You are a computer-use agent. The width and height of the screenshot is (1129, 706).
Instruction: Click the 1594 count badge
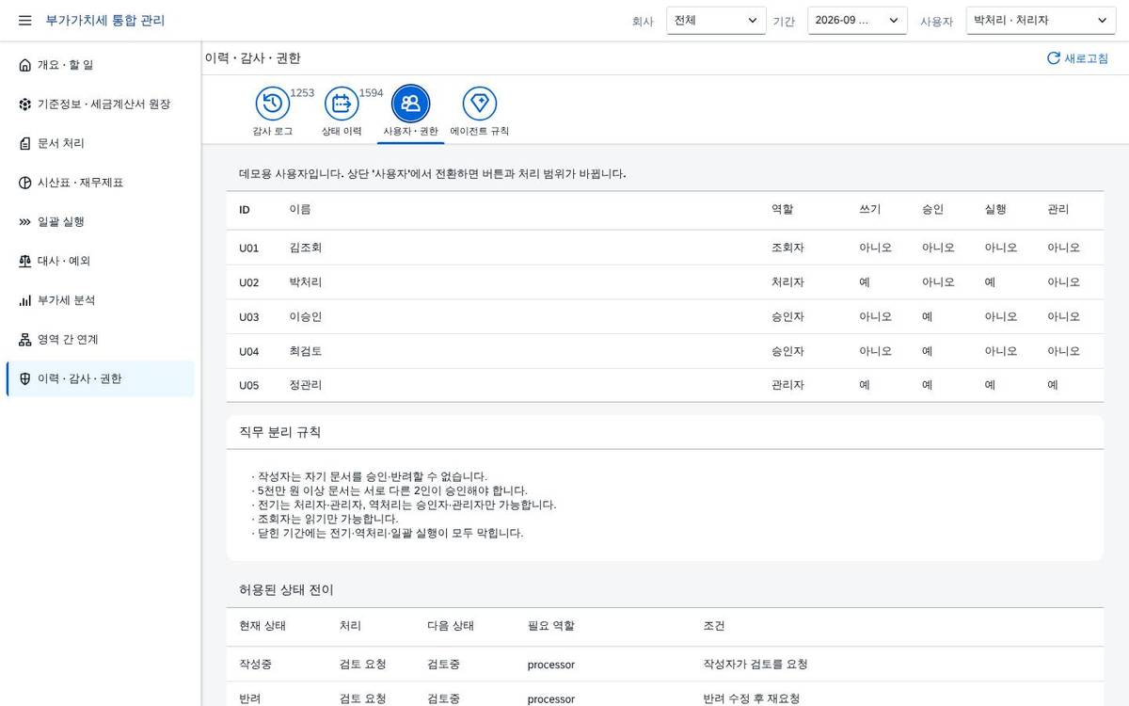pyautogui.click(x=372, y=93)
